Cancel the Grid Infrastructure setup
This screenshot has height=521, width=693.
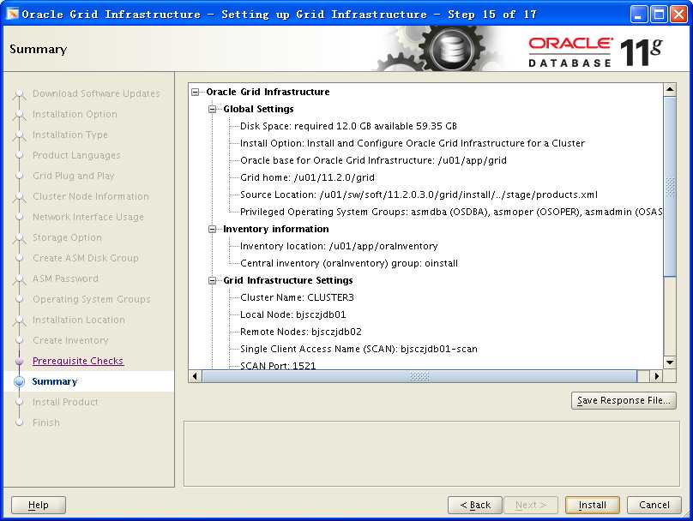click(654, 505)
